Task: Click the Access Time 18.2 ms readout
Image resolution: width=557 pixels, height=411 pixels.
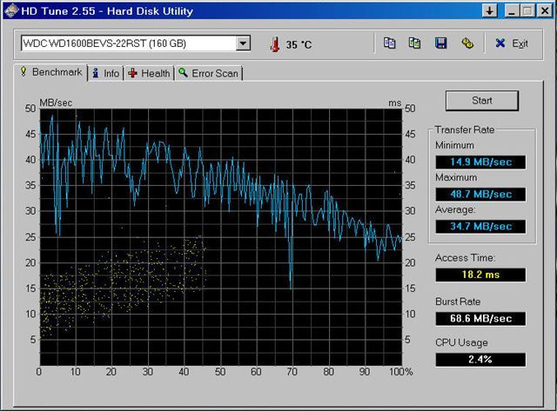Action: pos(479,275)
